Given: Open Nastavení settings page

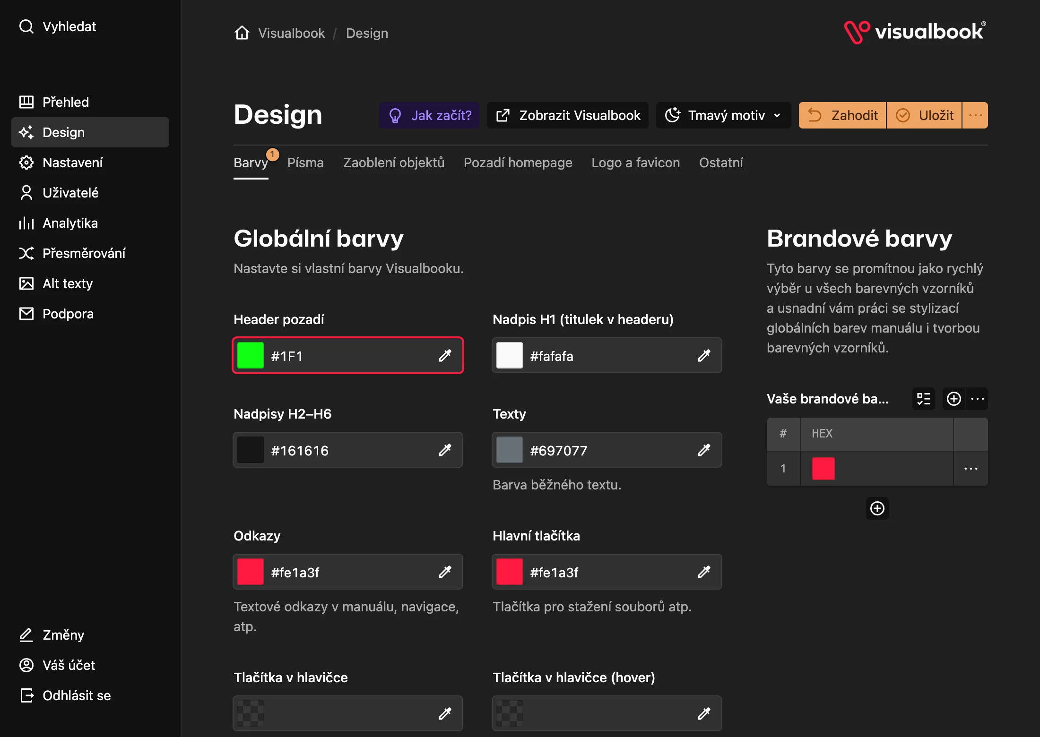Looking at the screenshot, I should (x=90, y=163).
